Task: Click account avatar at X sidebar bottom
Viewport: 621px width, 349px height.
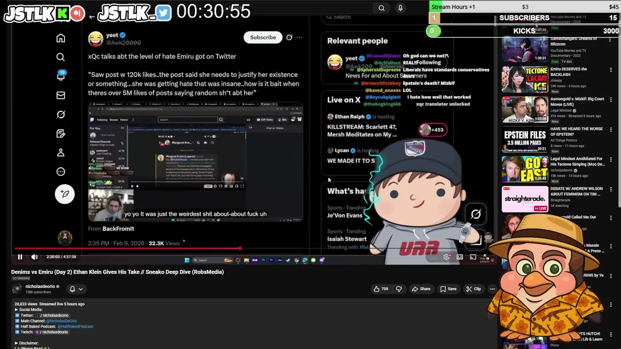Action: tap(65, 238)
